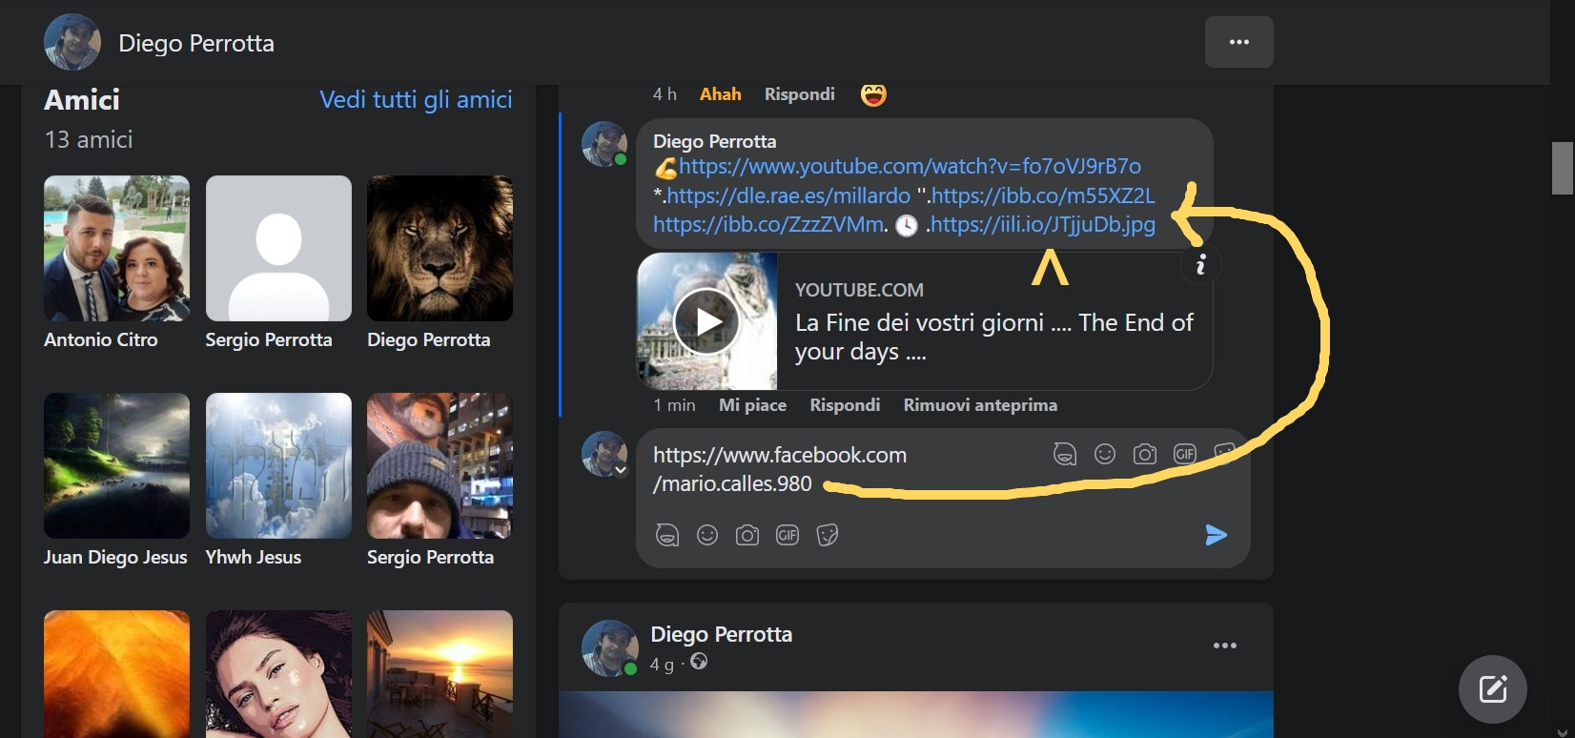Viewport: 1575px width, 738px height.
Task: Open the woman's face friend thumbnail
Action: 278,674
